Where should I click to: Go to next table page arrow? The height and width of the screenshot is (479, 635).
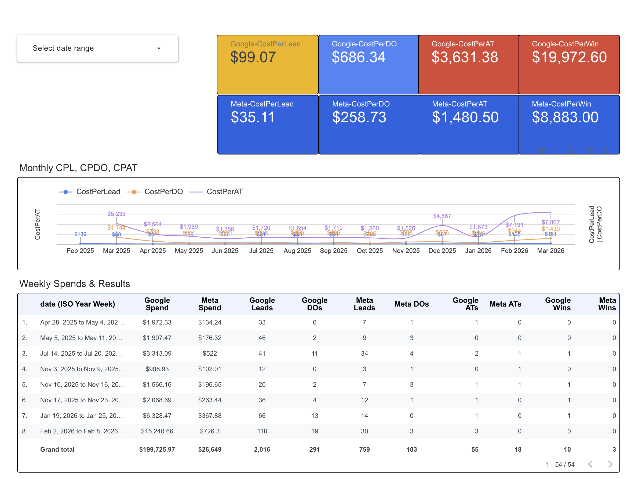pyautogui.click(x=610, y=464)
